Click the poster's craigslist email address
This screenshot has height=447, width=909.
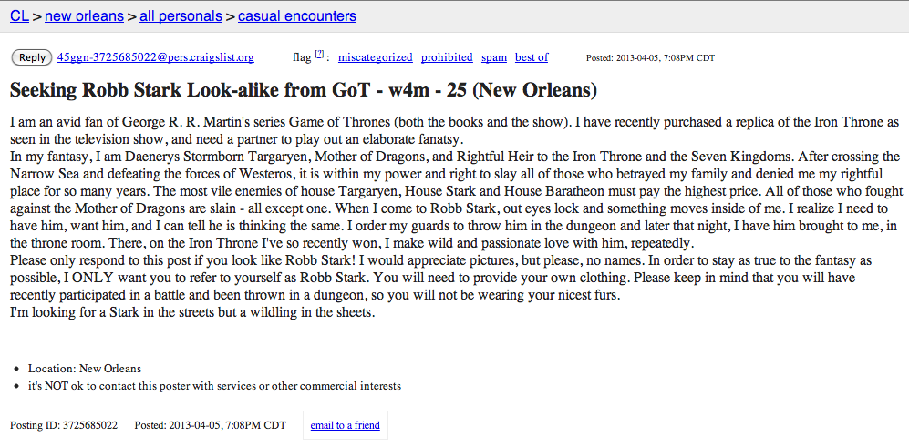[155, 57]
